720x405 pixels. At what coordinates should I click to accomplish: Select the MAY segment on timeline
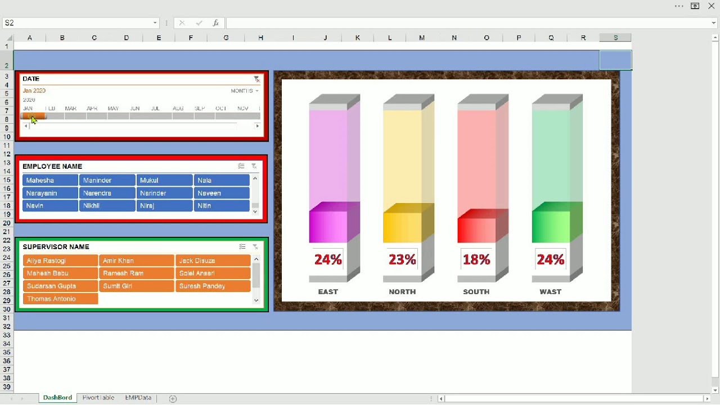118,116
